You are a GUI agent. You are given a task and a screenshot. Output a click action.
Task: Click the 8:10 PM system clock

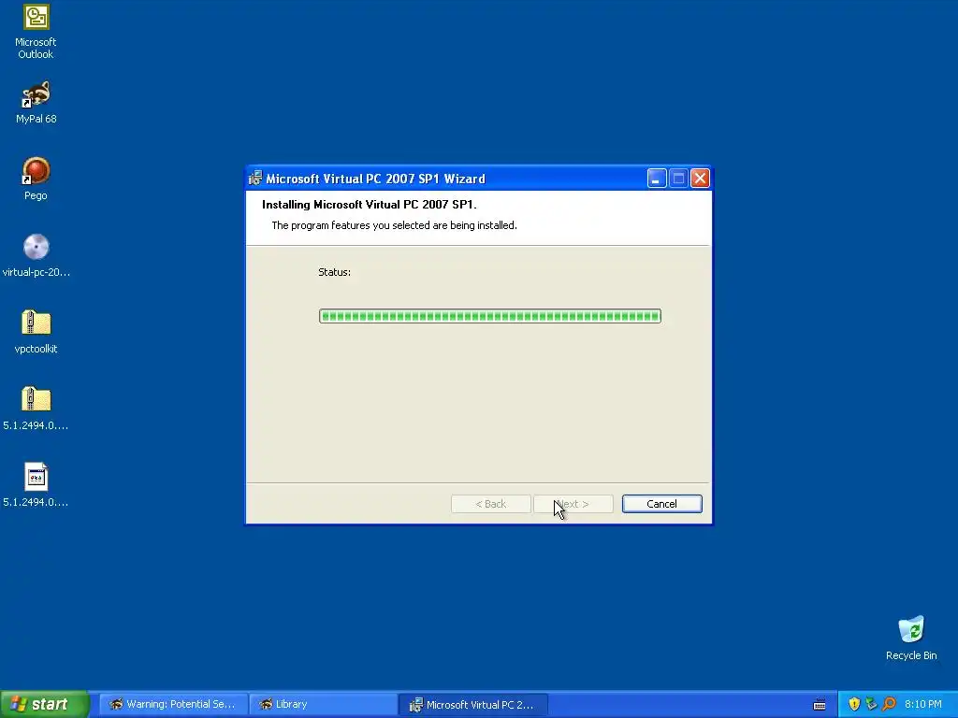tap(923, 704)
